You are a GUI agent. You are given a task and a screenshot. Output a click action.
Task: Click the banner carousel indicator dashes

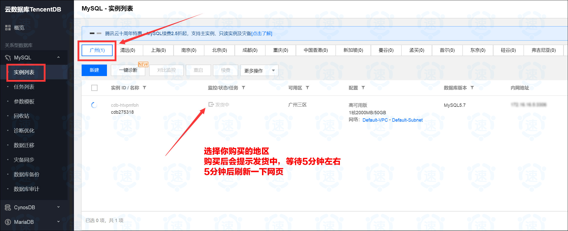pyautogui.click(x=95, y=33)
